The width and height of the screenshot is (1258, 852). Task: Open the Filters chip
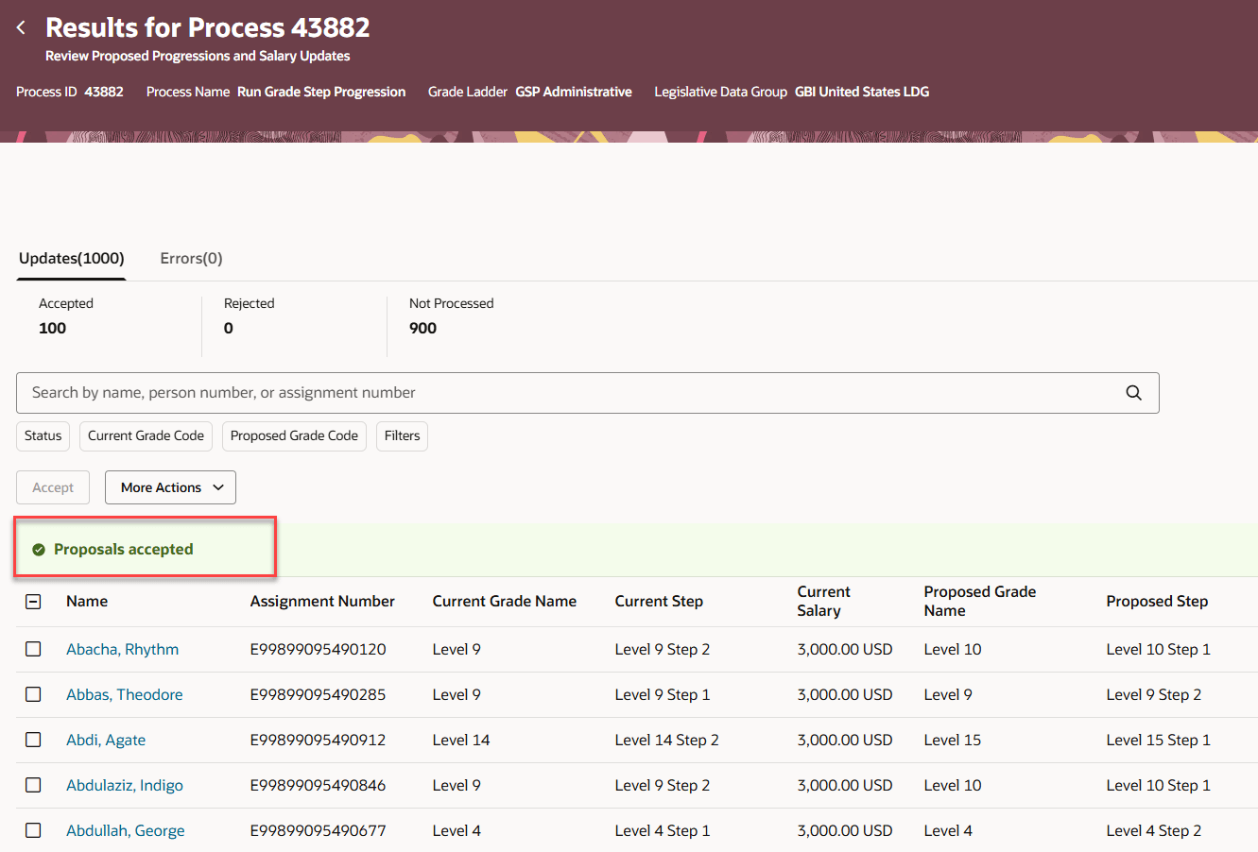click(x=402, y=435)
